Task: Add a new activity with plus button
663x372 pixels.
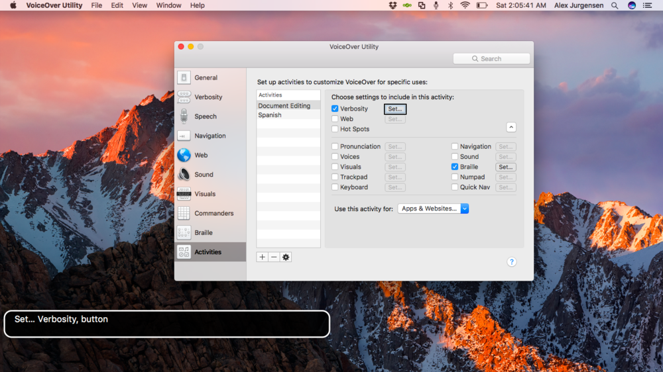Action: pos(262,257)
